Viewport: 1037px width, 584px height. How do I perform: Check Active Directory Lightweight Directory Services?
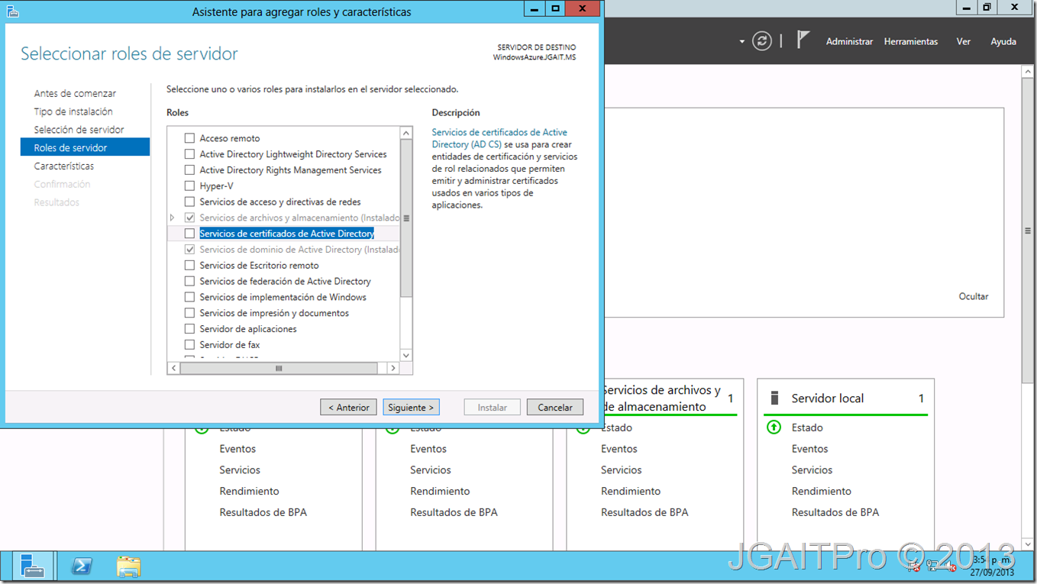190,154
